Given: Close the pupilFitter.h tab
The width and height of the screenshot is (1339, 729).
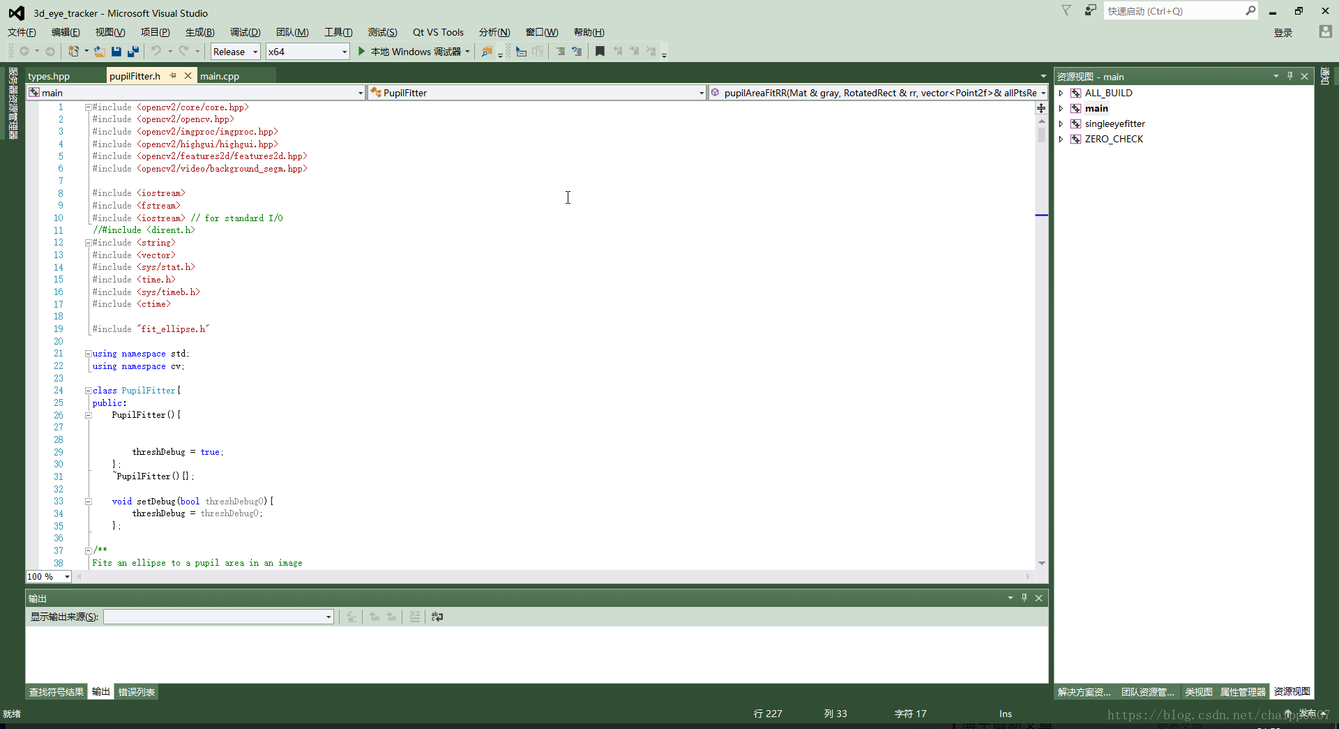Looking at the screenshot, I should coord(188,75).
